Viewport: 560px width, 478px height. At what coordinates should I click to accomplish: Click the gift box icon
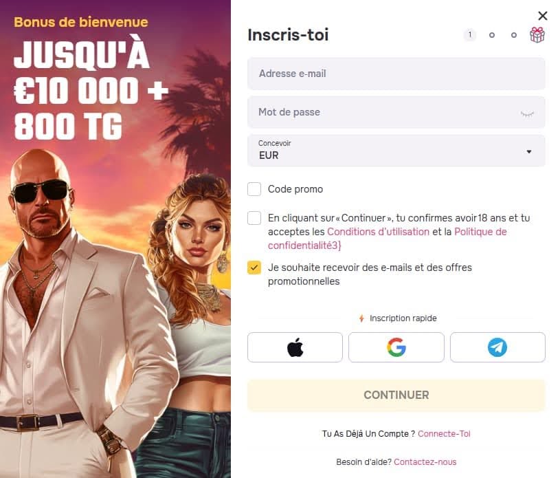(x=537, y=34)
